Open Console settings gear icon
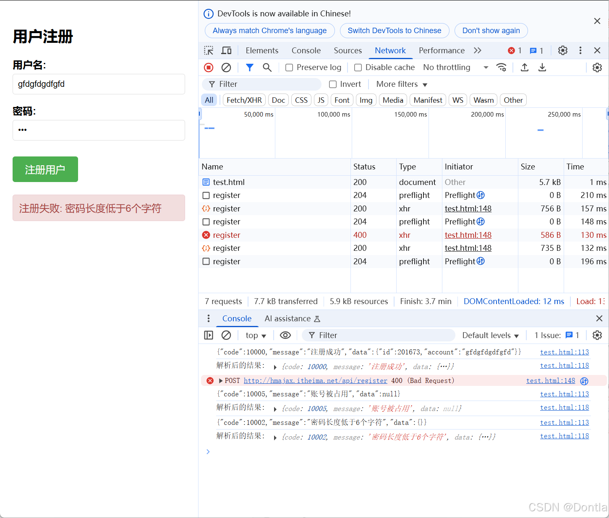 tap(597, 335)
